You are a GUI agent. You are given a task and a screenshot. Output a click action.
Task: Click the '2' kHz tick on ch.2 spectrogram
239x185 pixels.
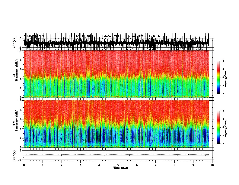tap(21, 138)
